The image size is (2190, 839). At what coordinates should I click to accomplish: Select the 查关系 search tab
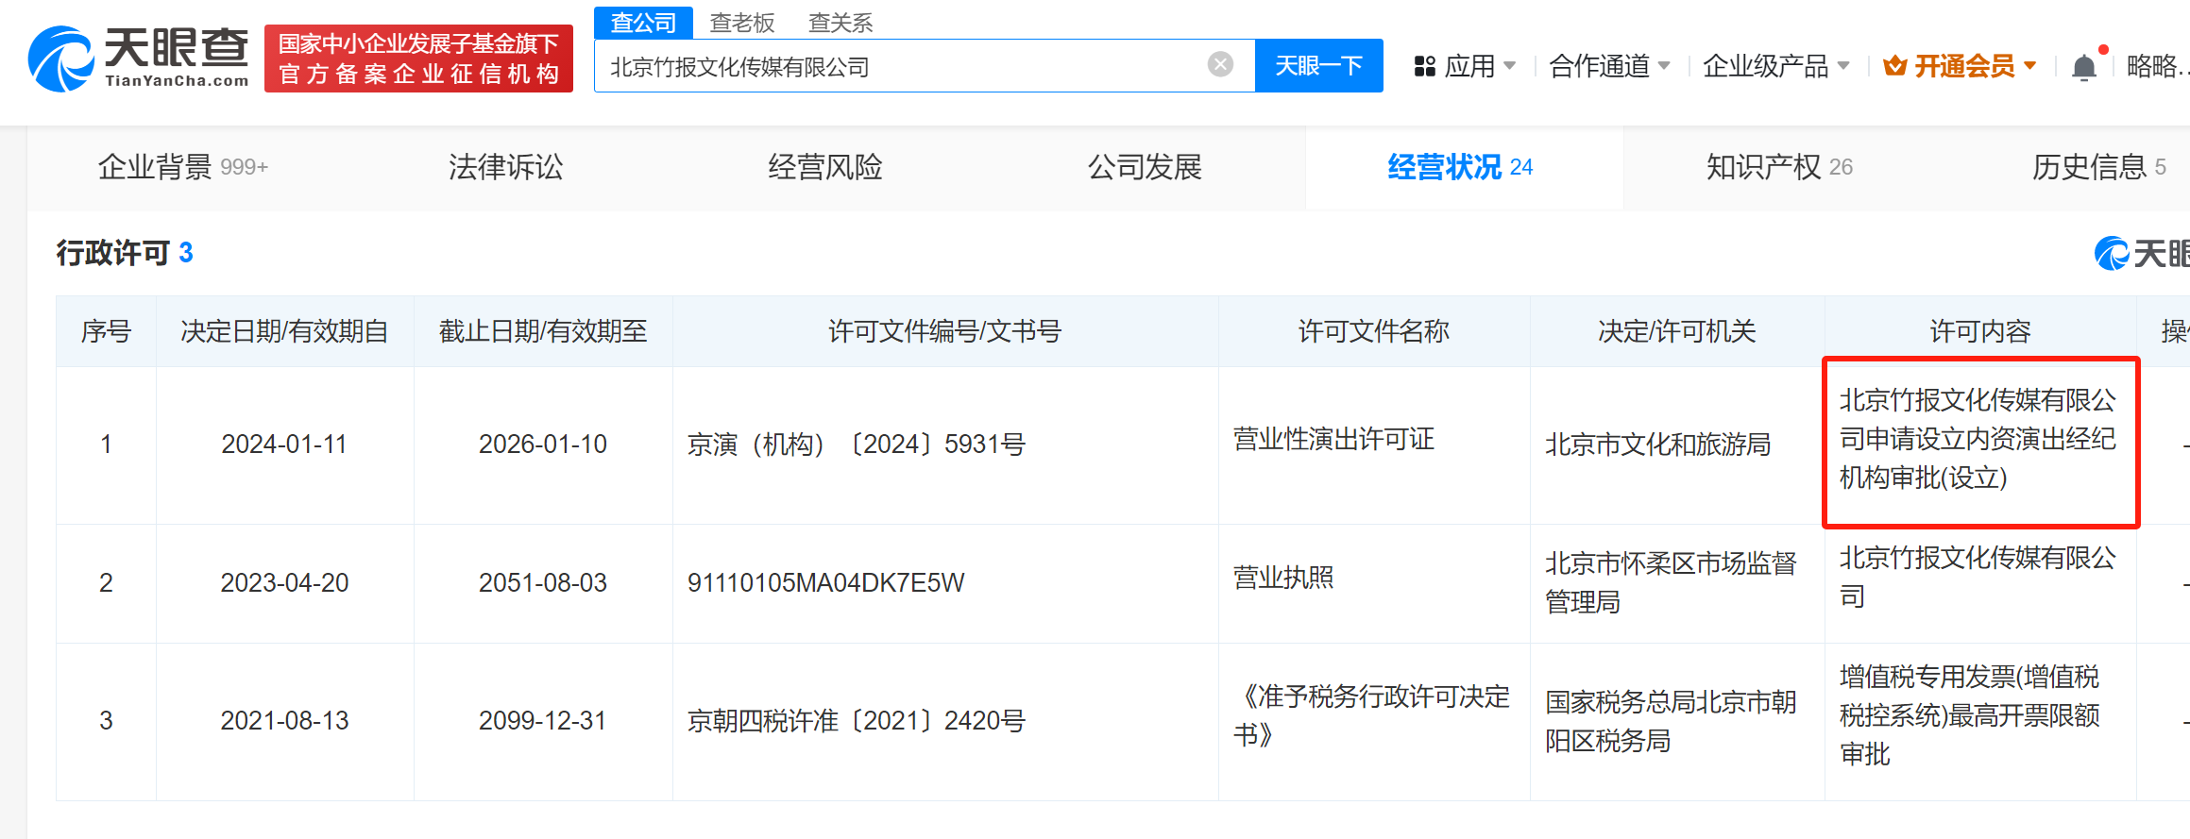pos(840,23)
